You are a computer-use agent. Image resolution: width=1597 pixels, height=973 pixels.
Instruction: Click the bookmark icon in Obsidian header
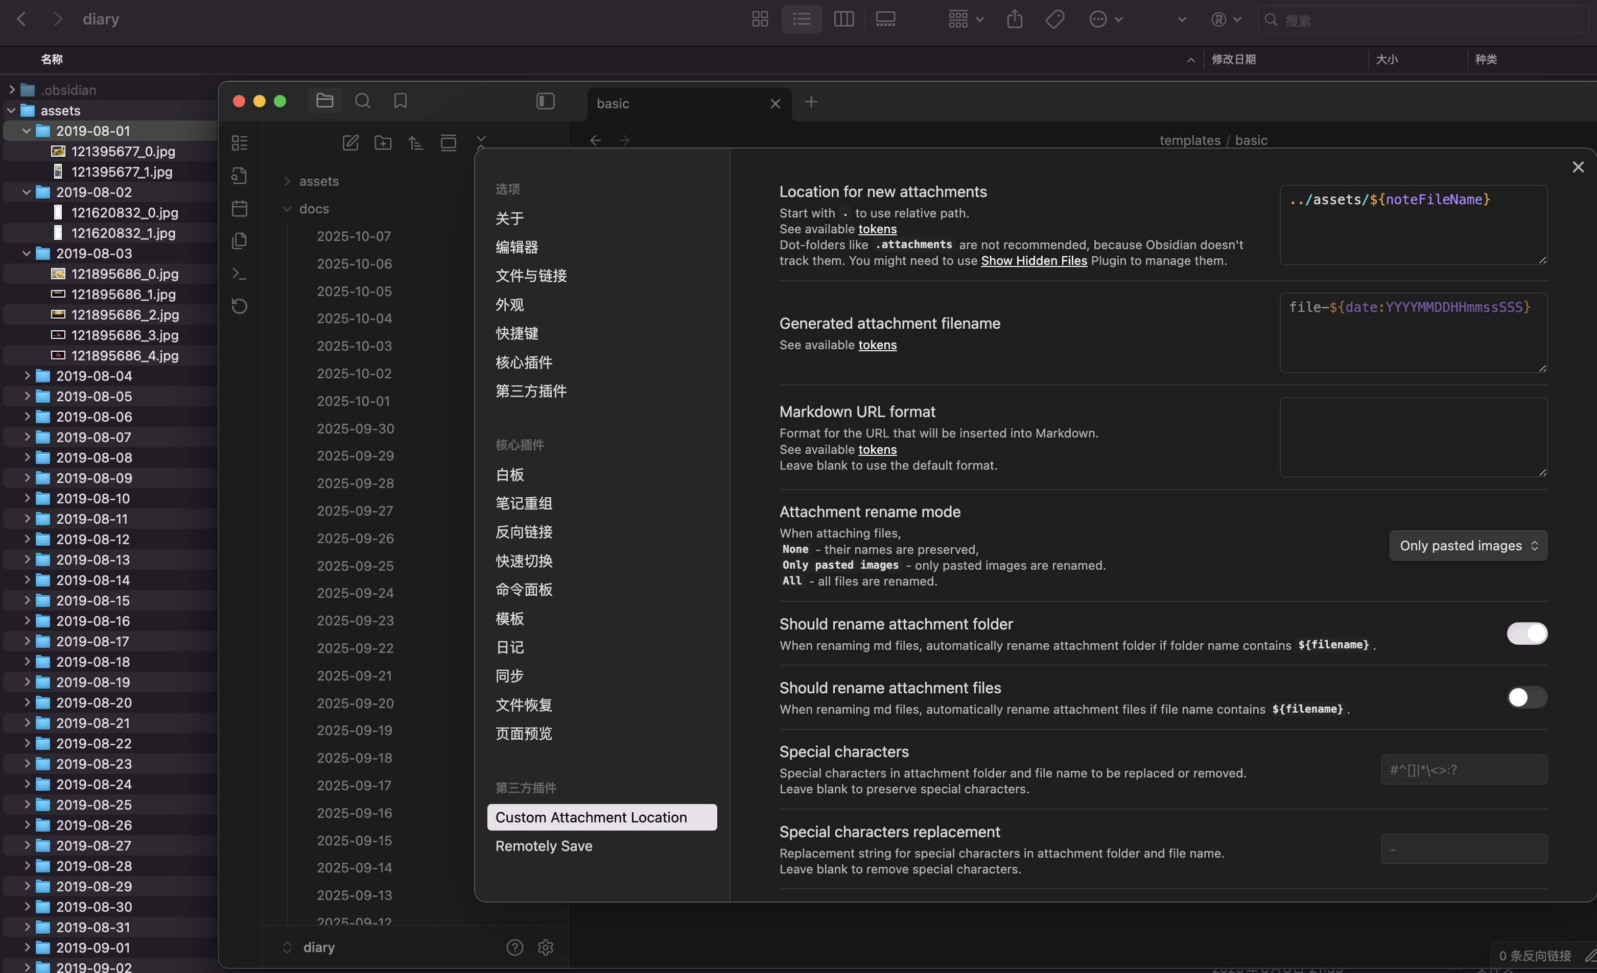click(x=400, y=101)
